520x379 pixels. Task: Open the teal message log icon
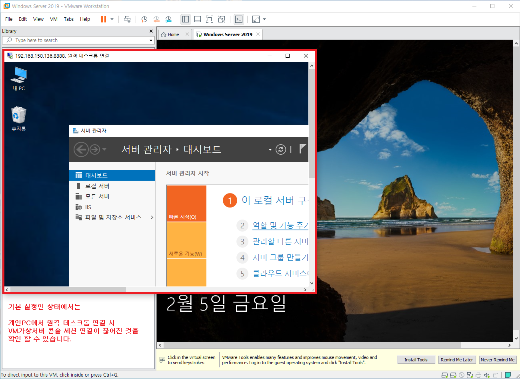coord(508,375)
